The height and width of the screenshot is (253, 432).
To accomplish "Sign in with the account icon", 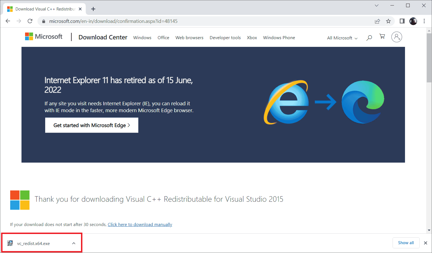I will (396, 37).
